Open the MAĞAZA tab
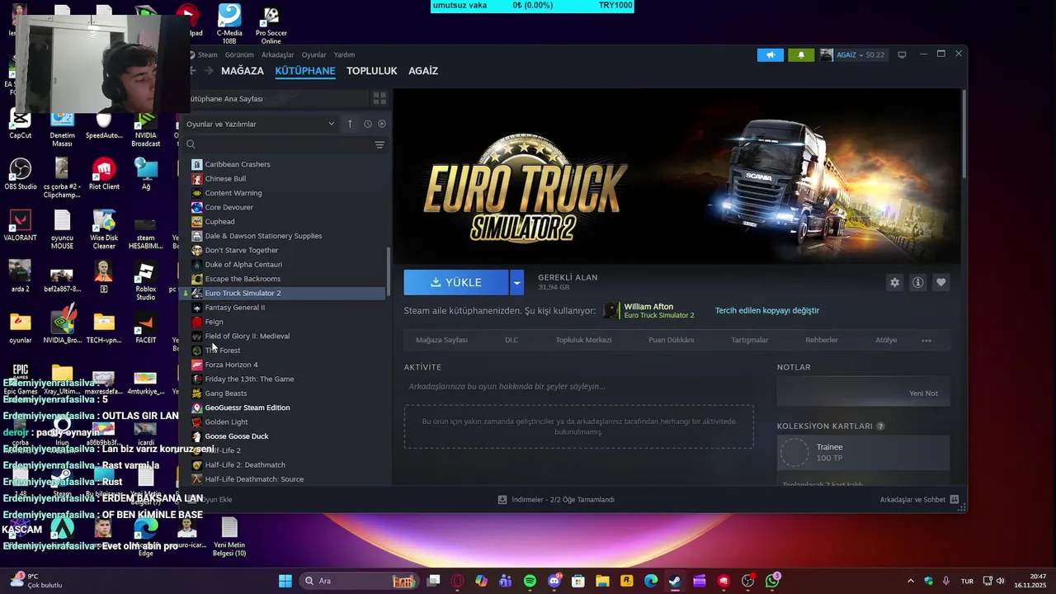 point(243,71)
